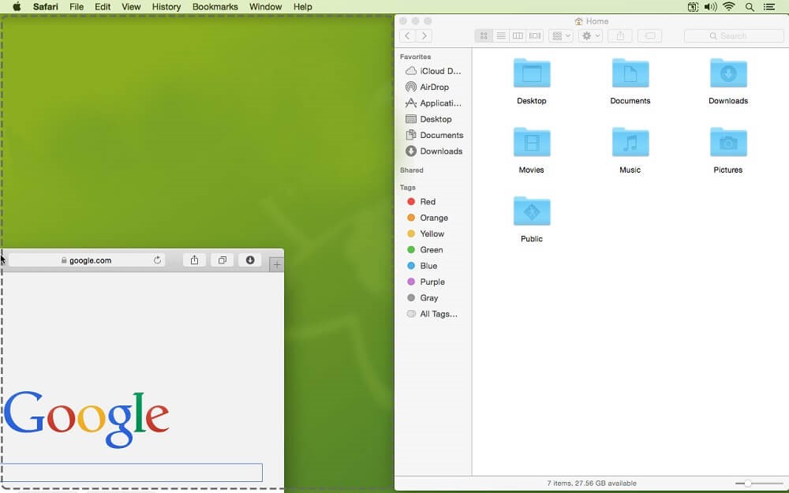Click the screen capture menu bar icon
Screen dimensions: 789x493
[x=693, y=6]
